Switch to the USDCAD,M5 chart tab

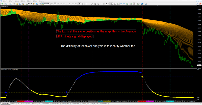coord(55,104)
